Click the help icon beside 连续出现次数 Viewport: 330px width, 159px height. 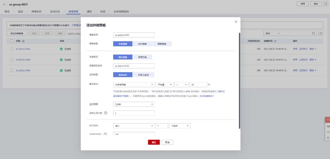coord(106,113)
